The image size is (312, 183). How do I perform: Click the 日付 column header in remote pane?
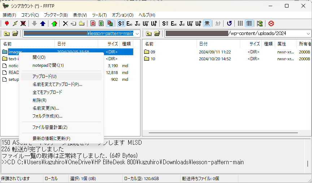203,44
